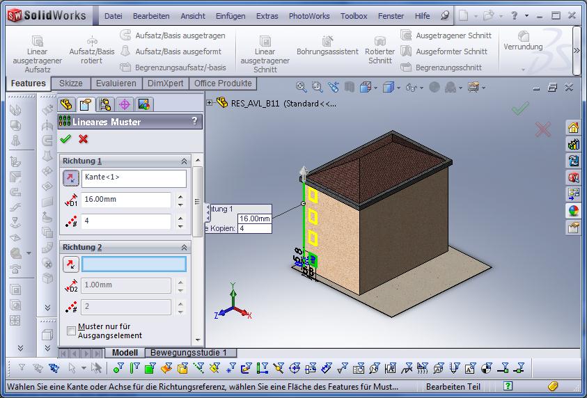Increment the 16.00mm spacing spinner
The image size is (587, 398).
[181, 197]
